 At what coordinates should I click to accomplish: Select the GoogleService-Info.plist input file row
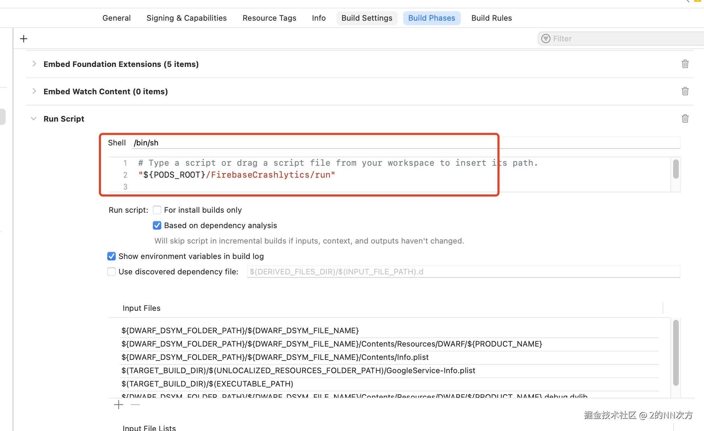[298, 370]
